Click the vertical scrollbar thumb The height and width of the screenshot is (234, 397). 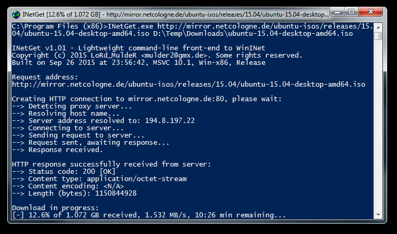378,36
